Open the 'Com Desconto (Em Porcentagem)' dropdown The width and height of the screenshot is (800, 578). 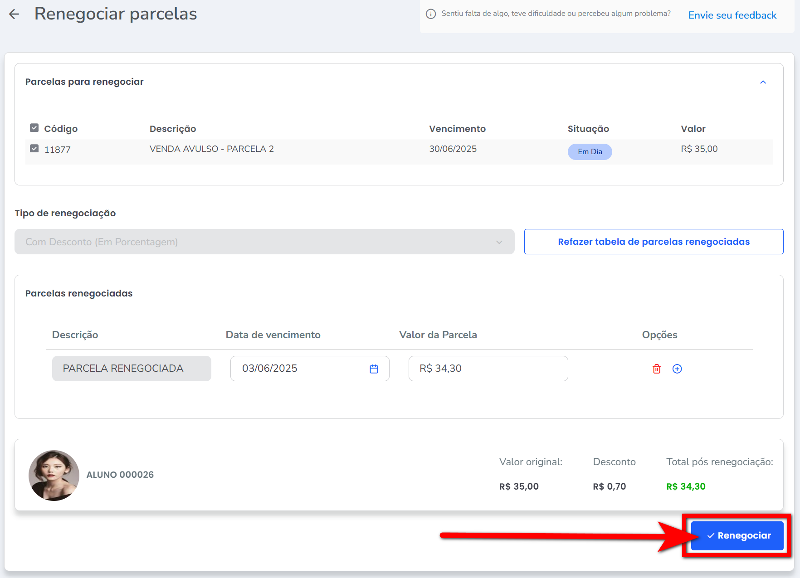pos(264,242)
